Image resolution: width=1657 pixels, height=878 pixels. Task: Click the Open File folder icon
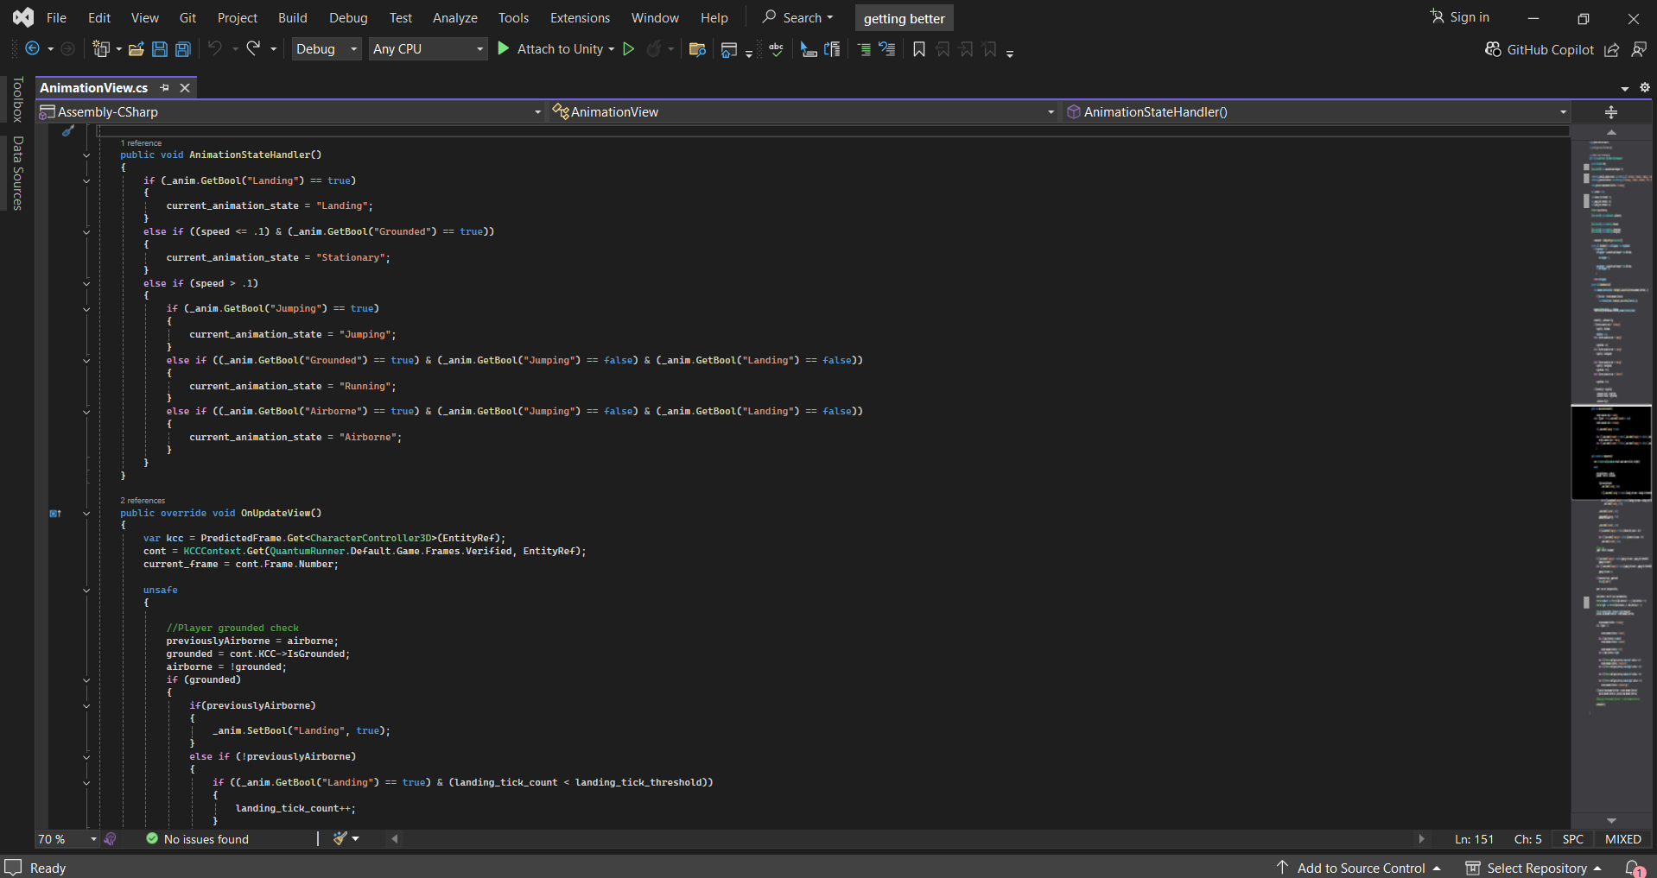pos(136,49)
